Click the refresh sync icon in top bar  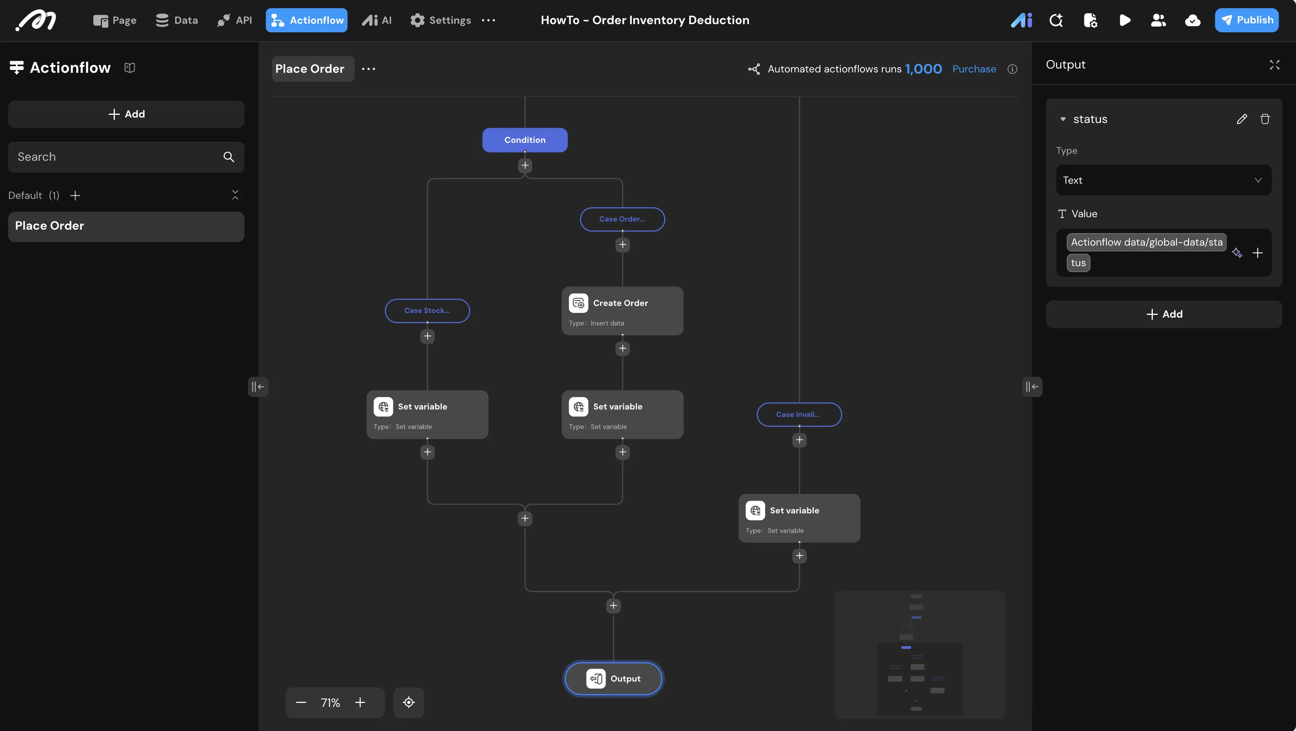pos(1055,20)
